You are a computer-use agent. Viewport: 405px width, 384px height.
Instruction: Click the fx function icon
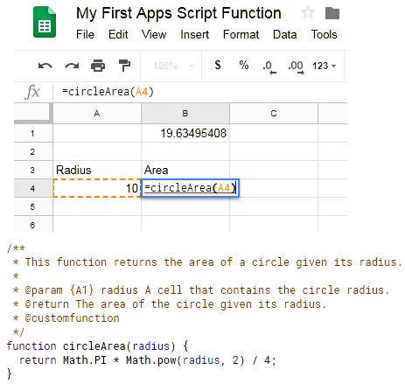click(32, 92)
